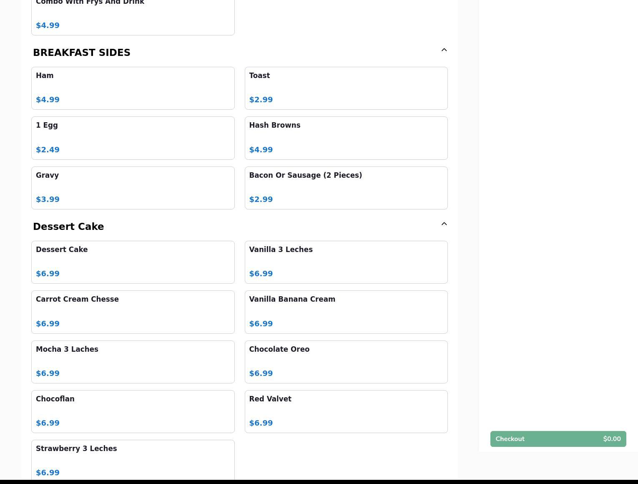Image resolution: width=638 pixels, height=484 pixels.
Task: Pick Strawberry 3 Leches cake
Action: (x=133, y=460)
